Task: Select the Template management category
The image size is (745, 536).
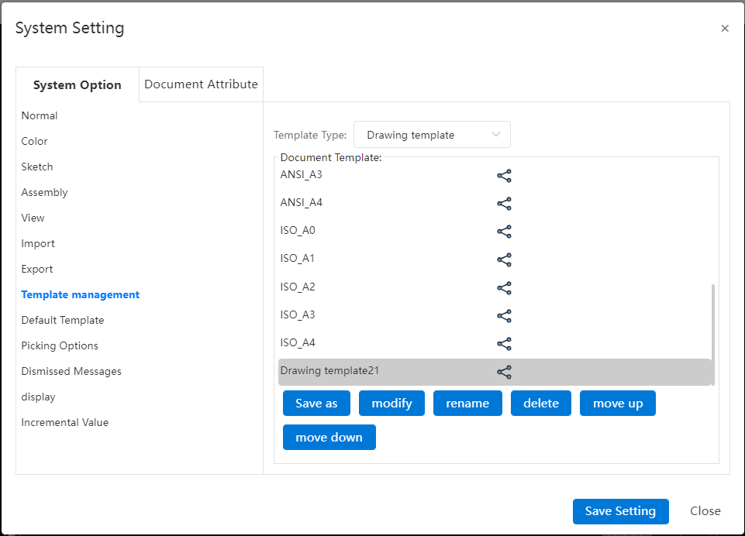Action: click(81, 295)
